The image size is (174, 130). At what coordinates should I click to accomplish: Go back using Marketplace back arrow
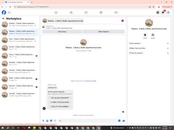[3, 18]
